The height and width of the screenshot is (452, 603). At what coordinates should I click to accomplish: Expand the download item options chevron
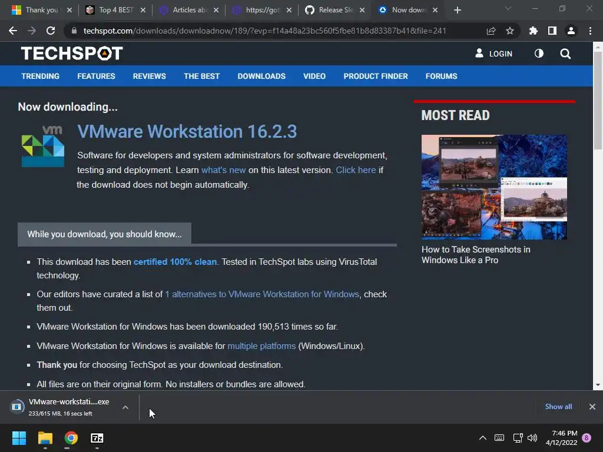point(125,407)
